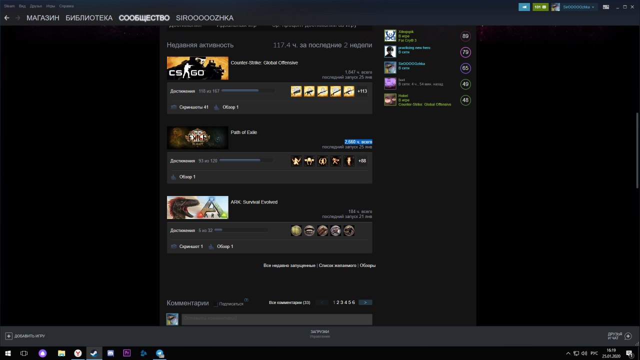Viewport: 640px width, 360px height.
Task: Open the SIROOOOOZHKA profile tab
Action: click(204, 17)
